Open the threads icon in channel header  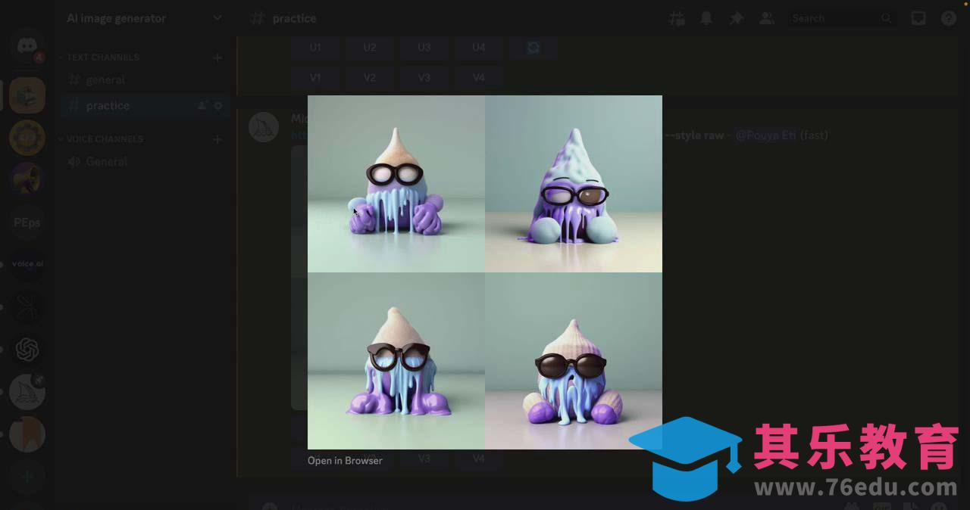(676, 18)
